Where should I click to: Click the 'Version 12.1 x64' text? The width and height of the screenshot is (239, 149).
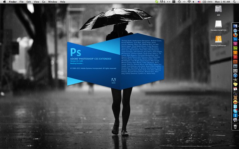(76, 61)
